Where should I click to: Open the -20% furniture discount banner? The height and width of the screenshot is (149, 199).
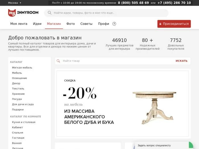click(123, 104)
